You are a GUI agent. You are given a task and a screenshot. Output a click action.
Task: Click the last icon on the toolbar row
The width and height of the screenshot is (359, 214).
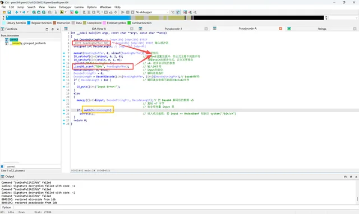195,12
